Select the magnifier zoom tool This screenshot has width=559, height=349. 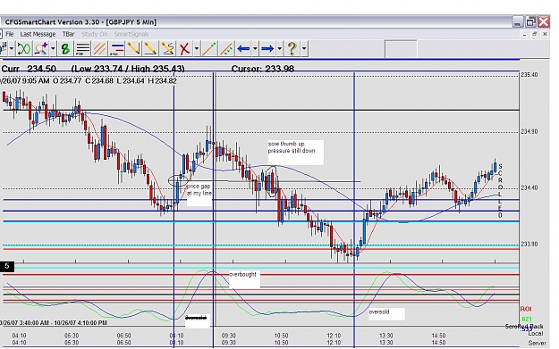41,48
